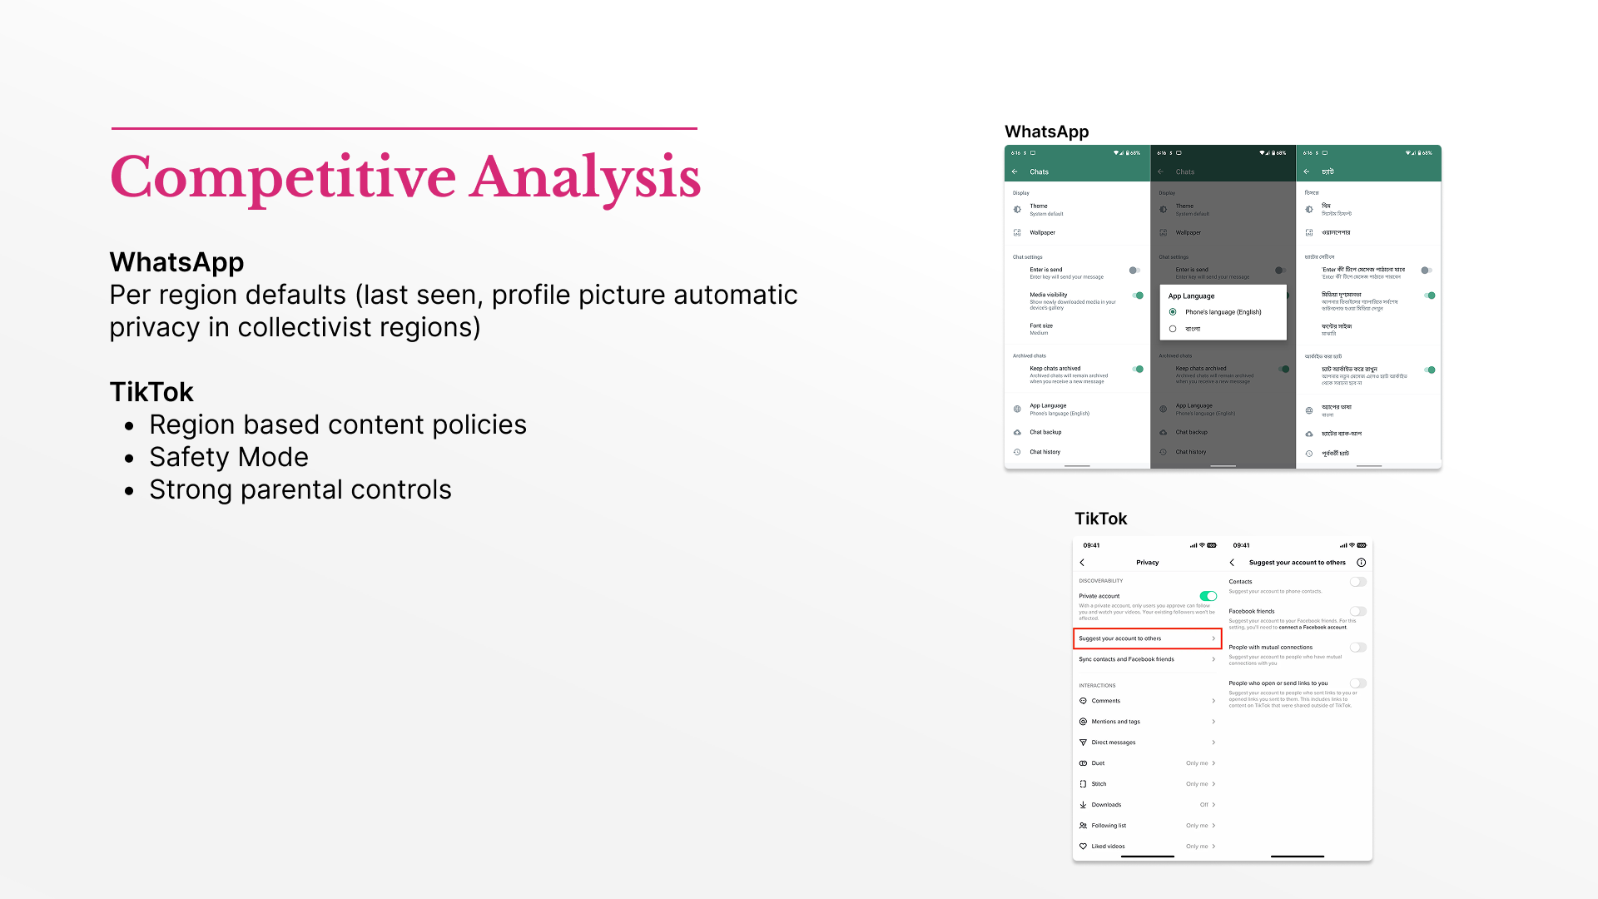Screen dimensions: 1598x899
Task: Tap the Duet icon in TikTok Privacy
Action: coord(1083,763)
